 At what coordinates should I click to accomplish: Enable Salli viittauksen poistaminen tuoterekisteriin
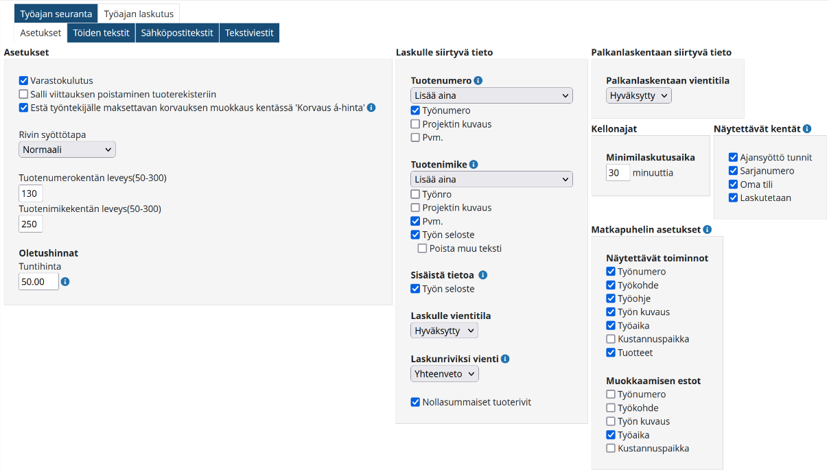(x=23, y=95)
